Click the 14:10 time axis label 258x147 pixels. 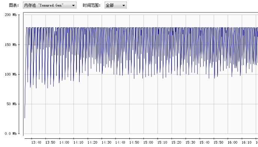point(78,143)
